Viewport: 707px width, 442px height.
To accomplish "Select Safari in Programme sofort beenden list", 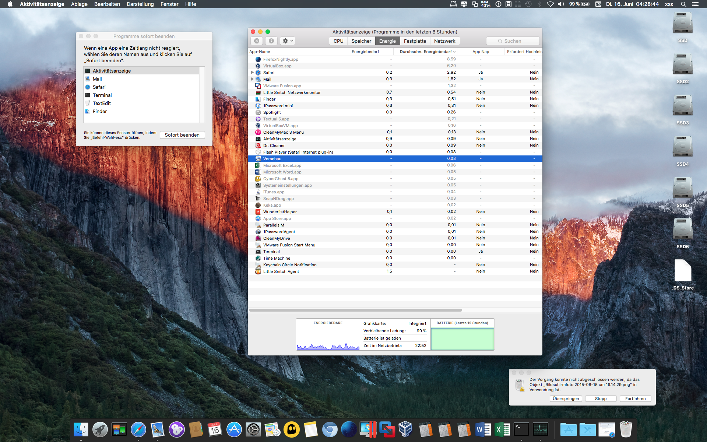I will pyautogui.click(x=142, y=87).
